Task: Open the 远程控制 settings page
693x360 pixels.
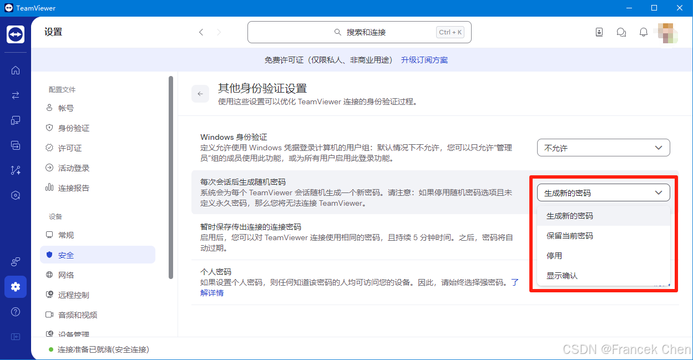Action: 98,295
